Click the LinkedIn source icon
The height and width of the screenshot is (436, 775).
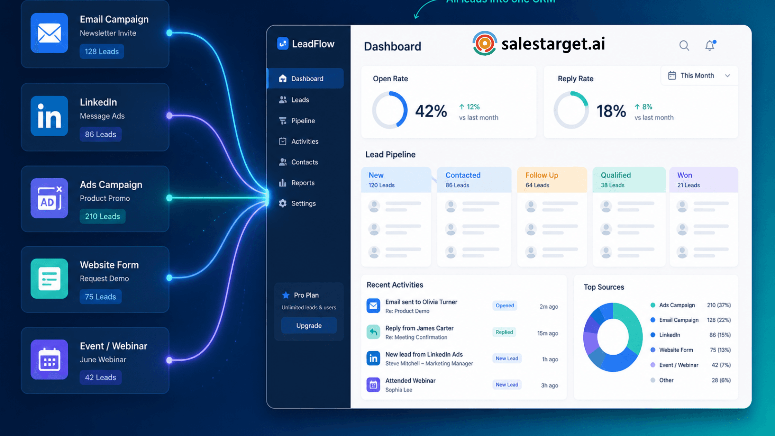pyautogui.click(x=49, y=116)
